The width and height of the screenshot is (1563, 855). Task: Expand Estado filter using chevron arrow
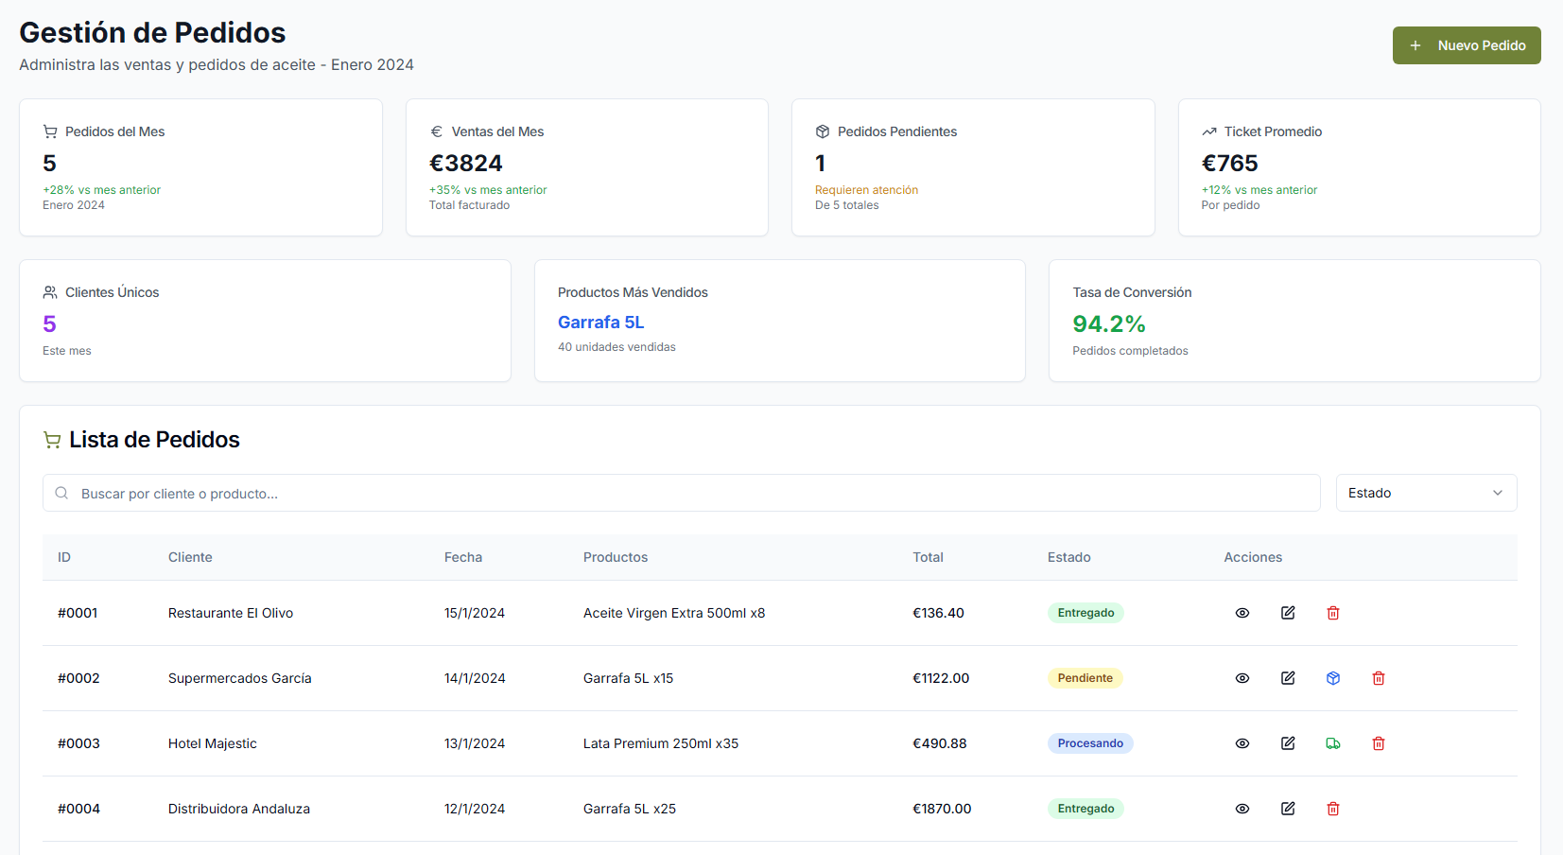pyautogui.click(x=1498, y=493)
